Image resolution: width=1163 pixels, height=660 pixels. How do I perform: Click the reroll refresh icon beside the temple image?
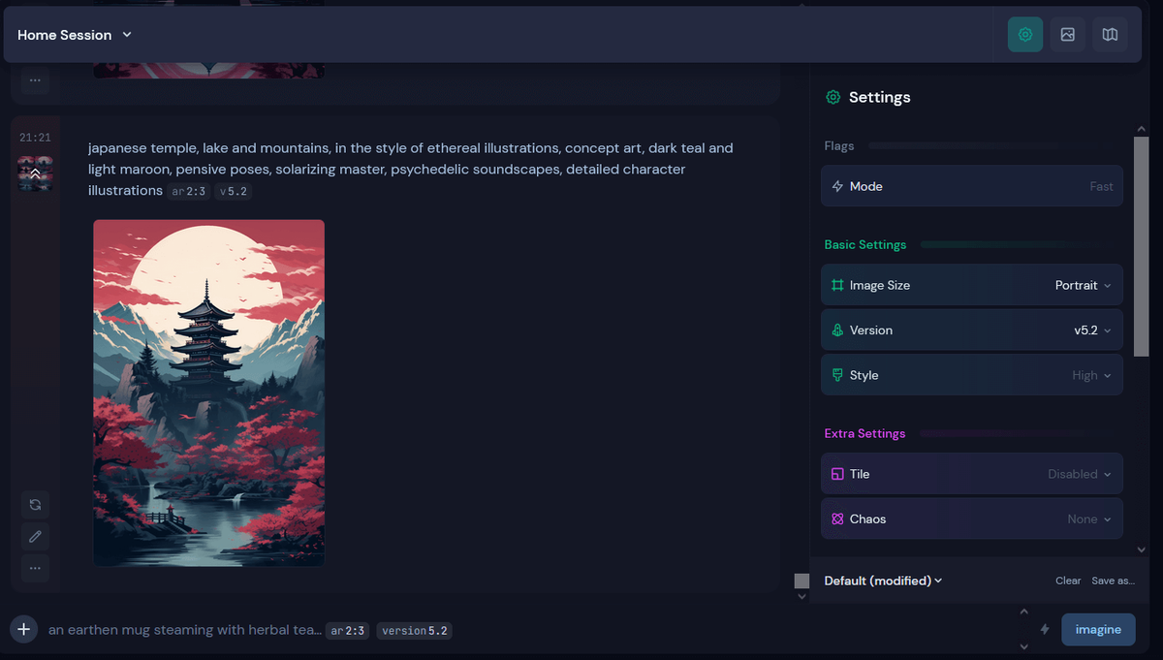click(35, 505)
